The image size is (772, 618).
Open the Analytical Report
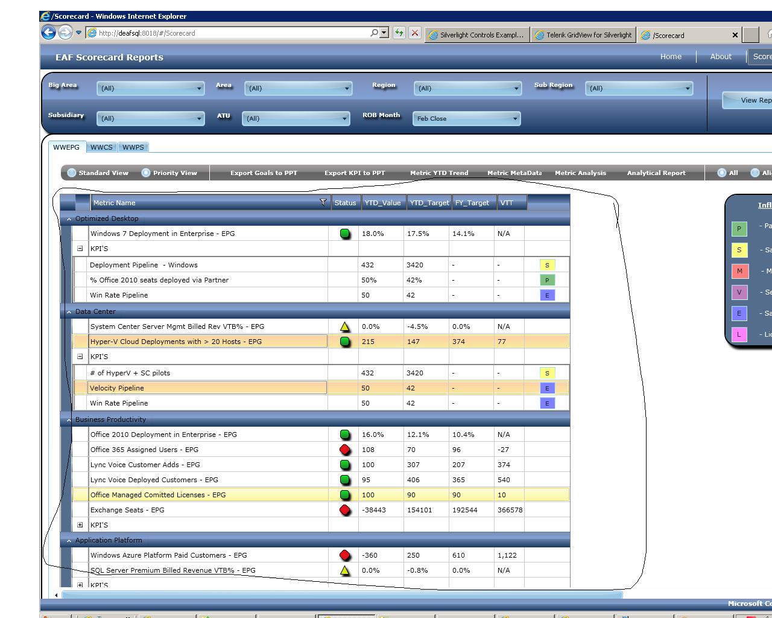656,173
